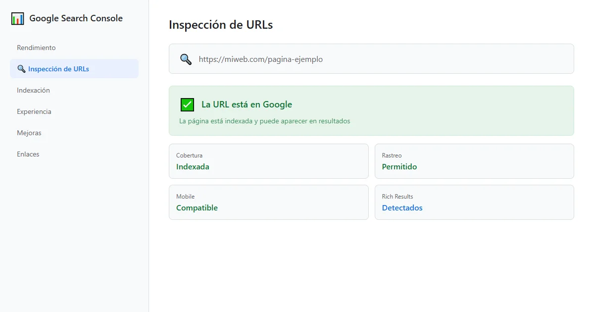Screen dimensions: 594x312
Task: Click the Cobertura label
Action: pos(189,156)
